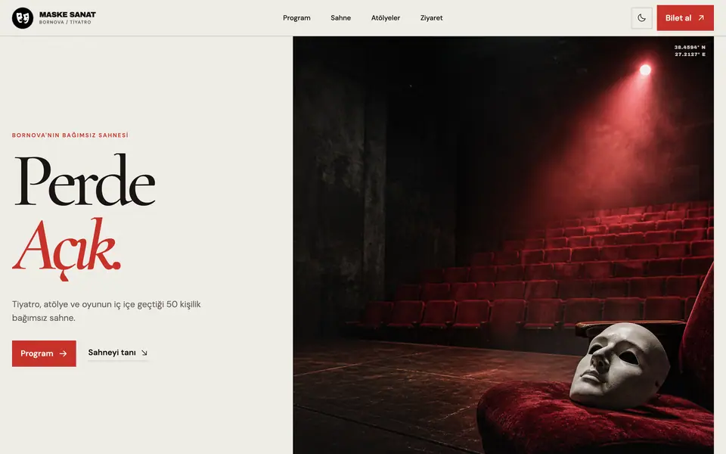Click the Tiyatro, atölye ve oyunun description
The height and width of the screenshot is (454, 726).
[x=107, y=311]
